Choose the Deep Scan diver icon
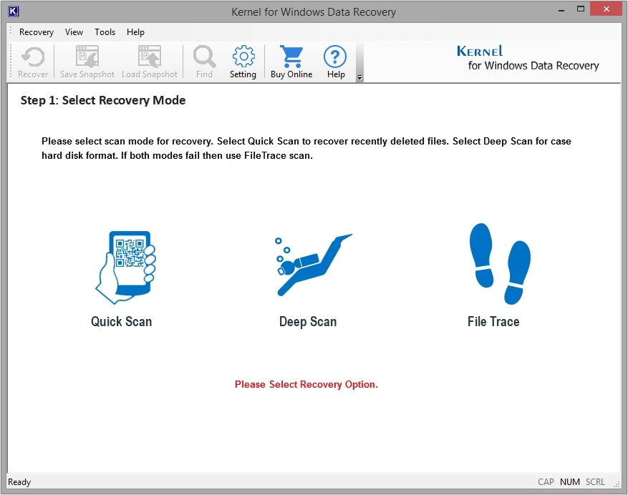 tap(314, 265)
